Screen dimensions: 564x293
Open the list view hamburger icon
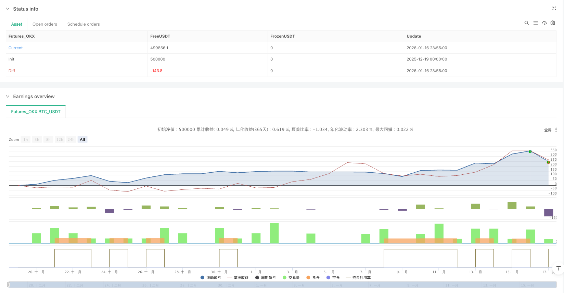click(x=536, y=23)
